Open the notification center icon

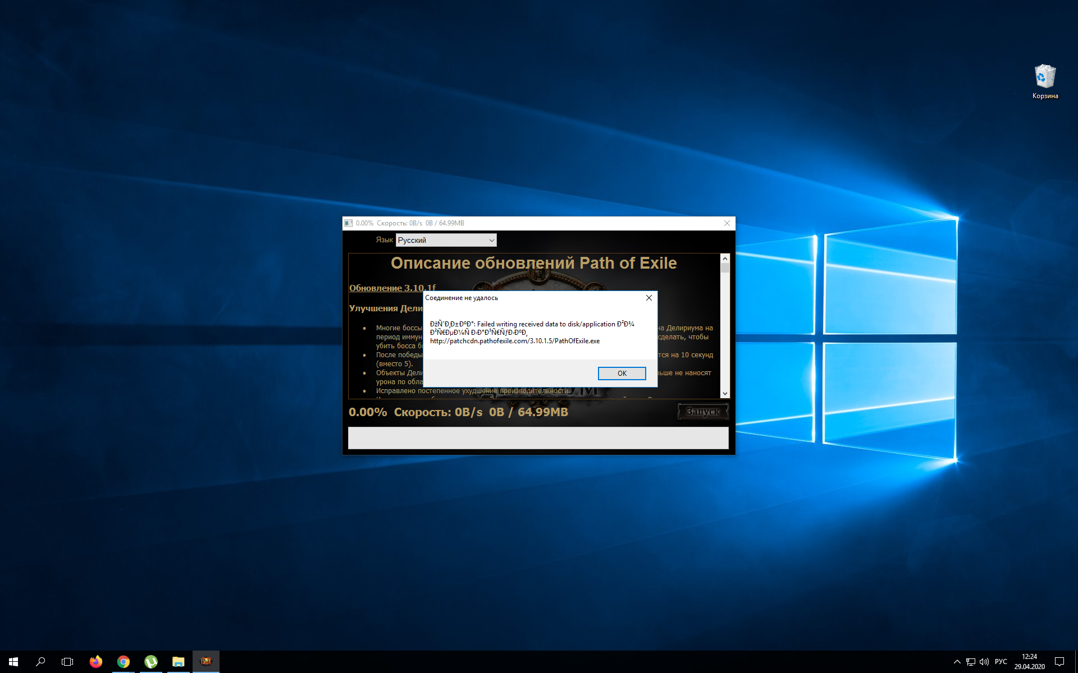[1059, 662]
